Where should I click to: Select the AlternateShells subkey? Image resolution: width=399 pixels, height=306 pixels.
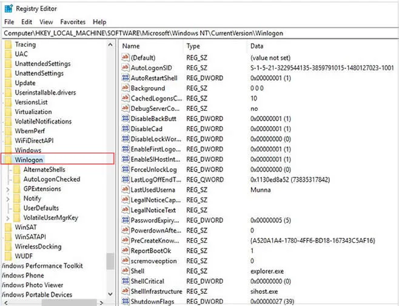pos(44,170)
